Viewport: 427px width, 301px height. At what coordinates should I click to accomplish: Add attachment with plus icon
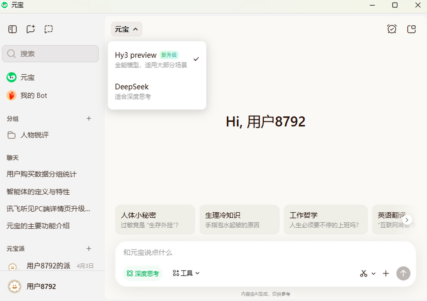[x=386, y=273]
